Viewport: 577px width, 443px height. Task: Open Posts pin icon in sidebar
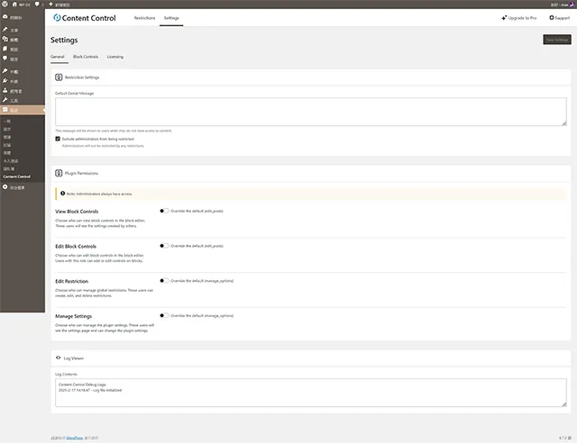[5, 30]
